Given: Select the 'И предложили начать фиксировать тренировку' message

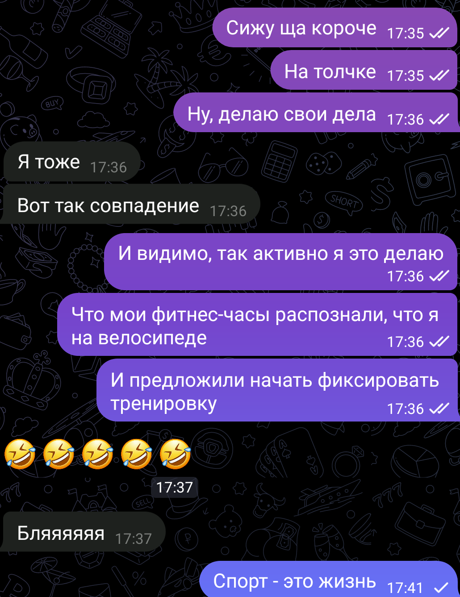Looking at the screenshot, I should (277, 390).
